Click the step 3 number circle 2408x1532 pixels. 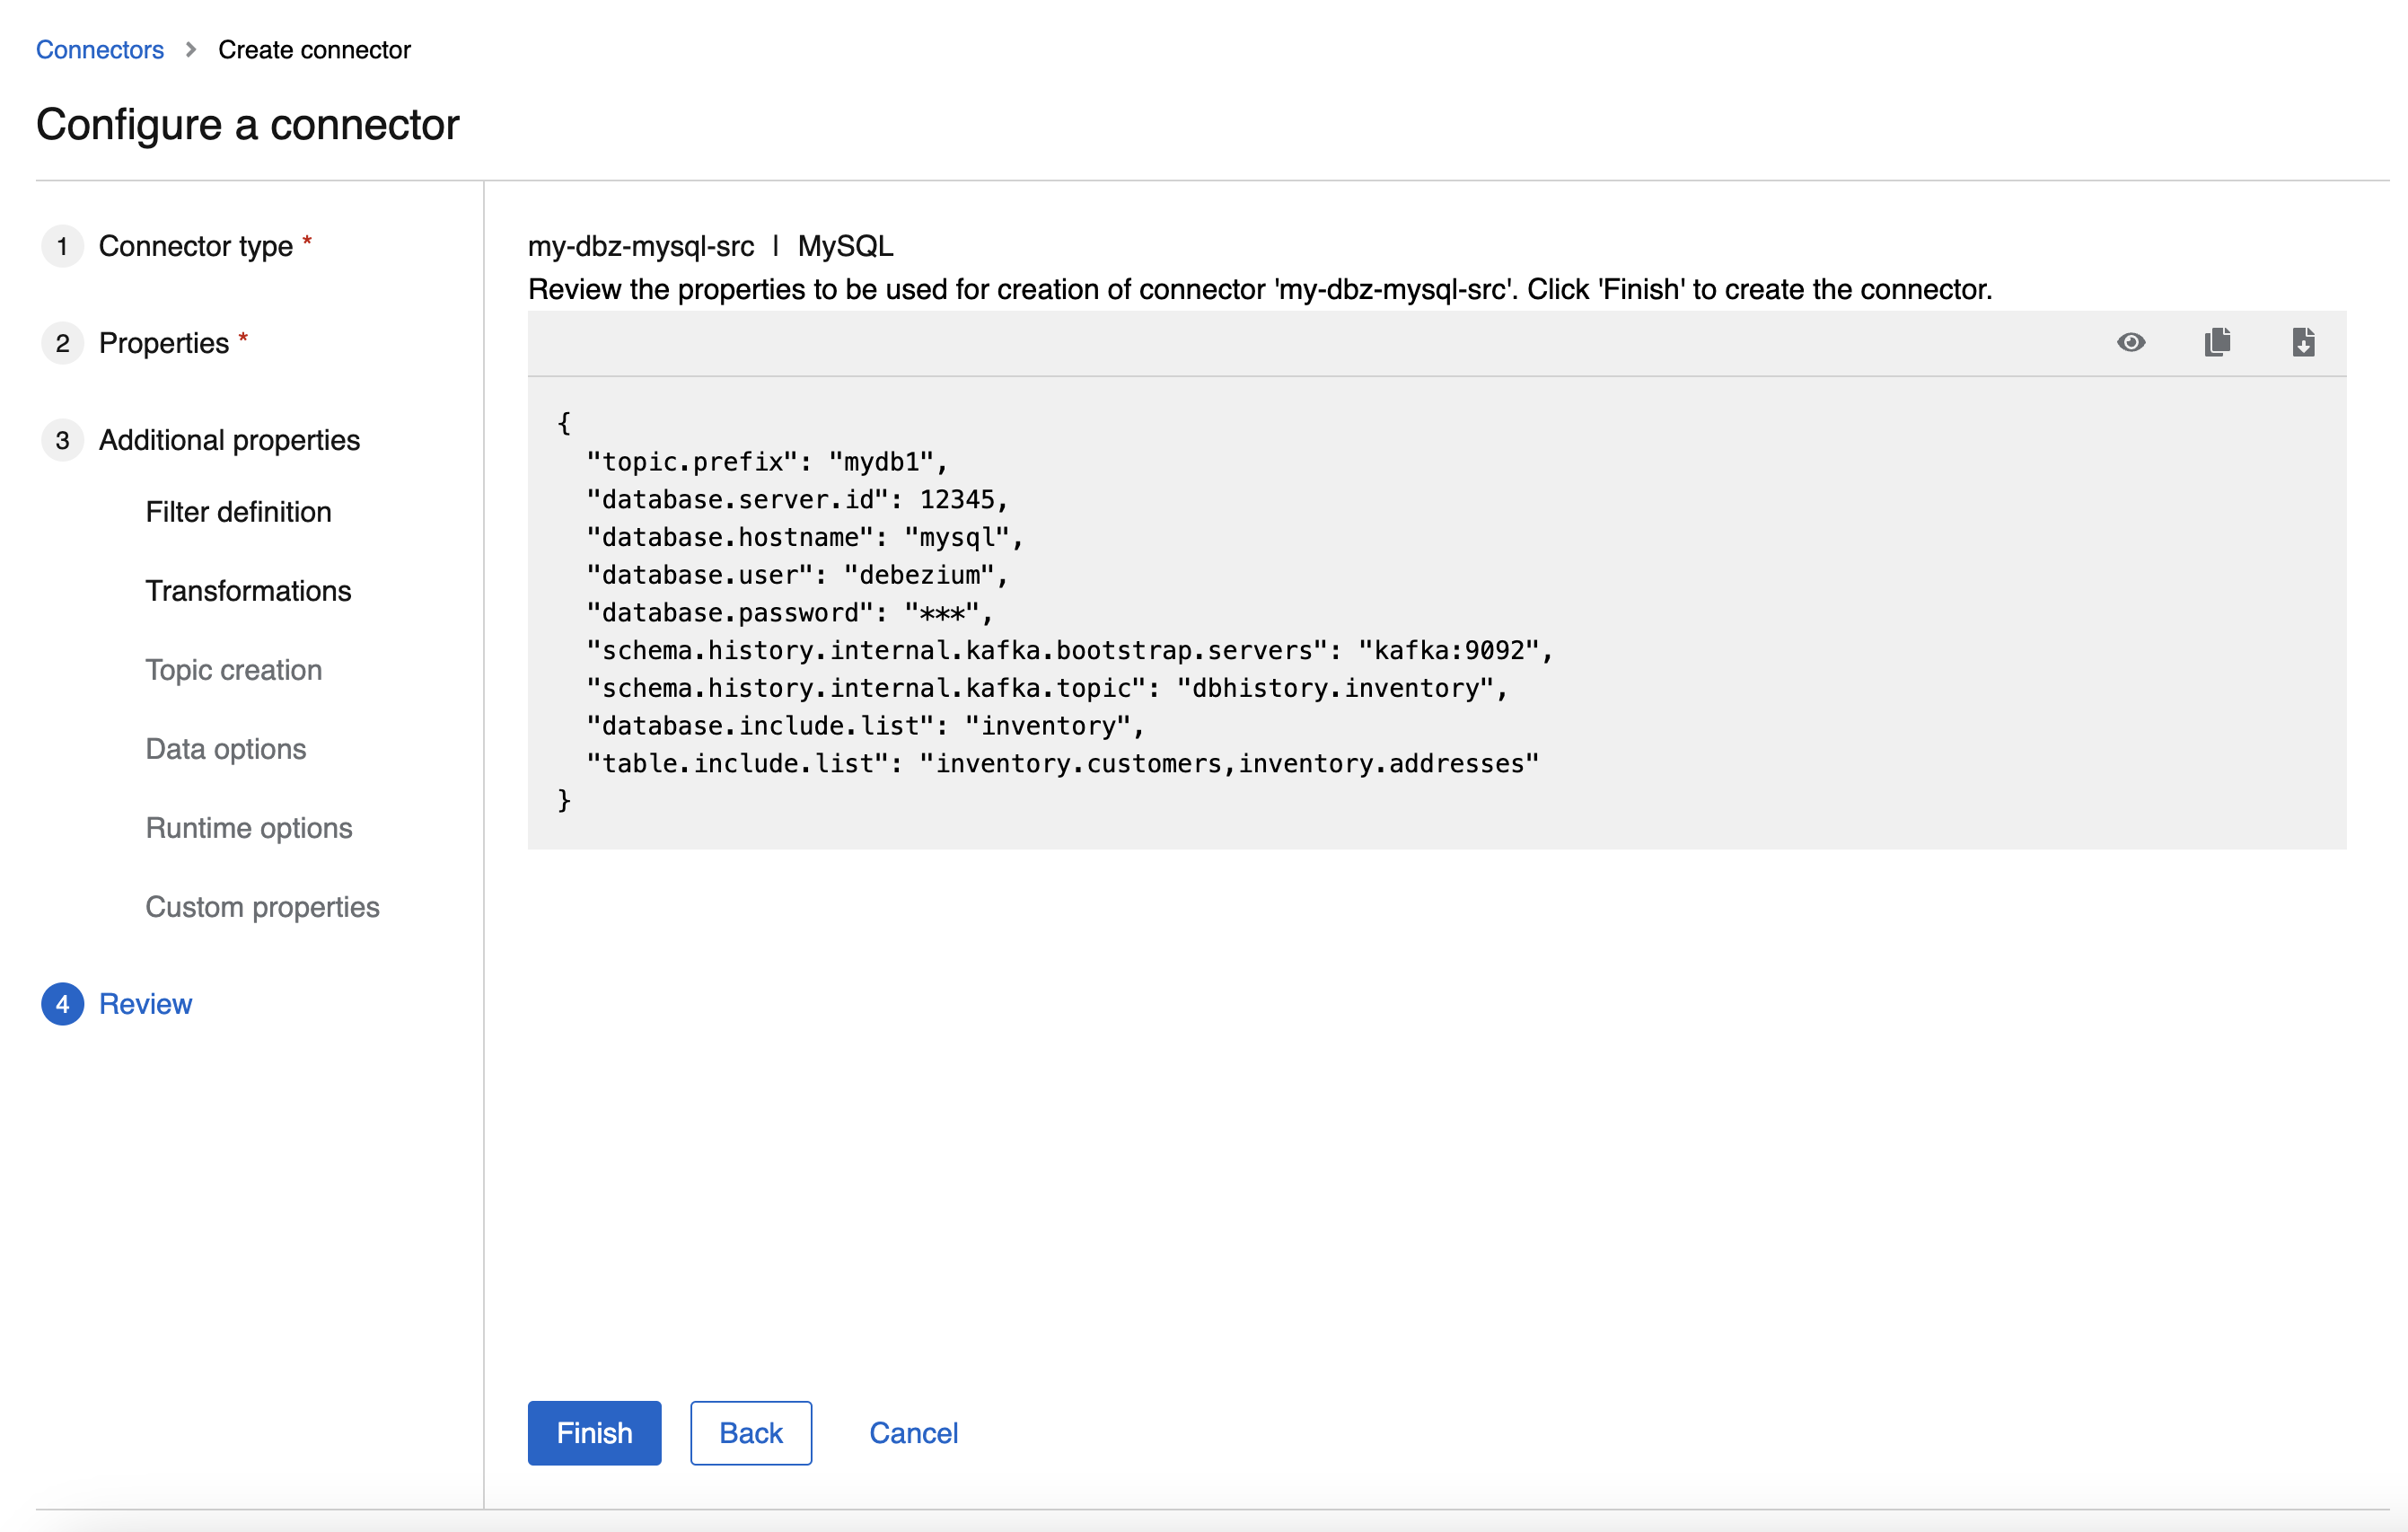[62, 440]
